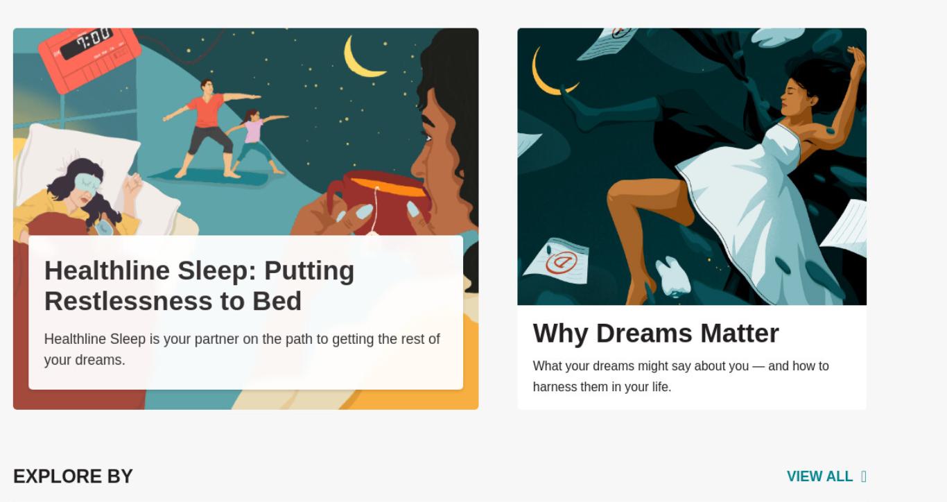Click the Why Dreams Matter illustration thumbnail
This screenshot has width=947, height=502.
click(692, 166)
